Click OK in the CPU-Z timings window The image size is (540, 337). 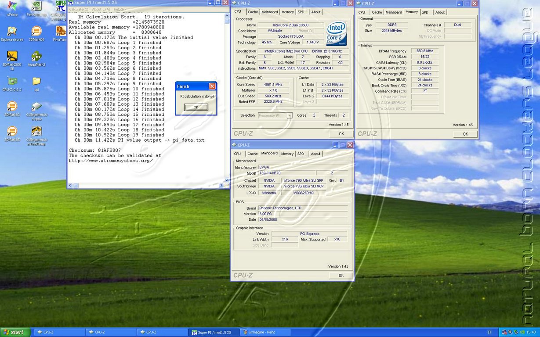[x=465, y=134]
